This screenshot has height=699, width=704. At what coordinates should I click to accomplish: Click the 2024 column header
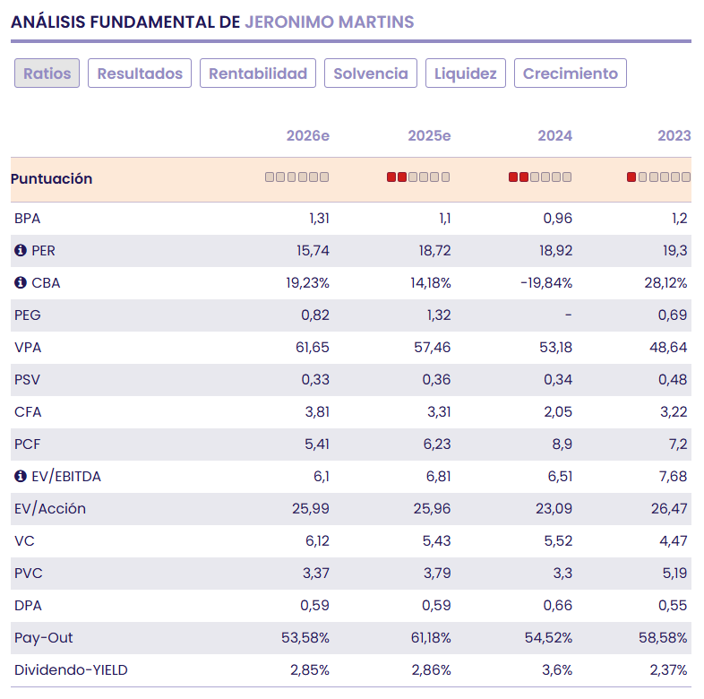tap(554, 136)
